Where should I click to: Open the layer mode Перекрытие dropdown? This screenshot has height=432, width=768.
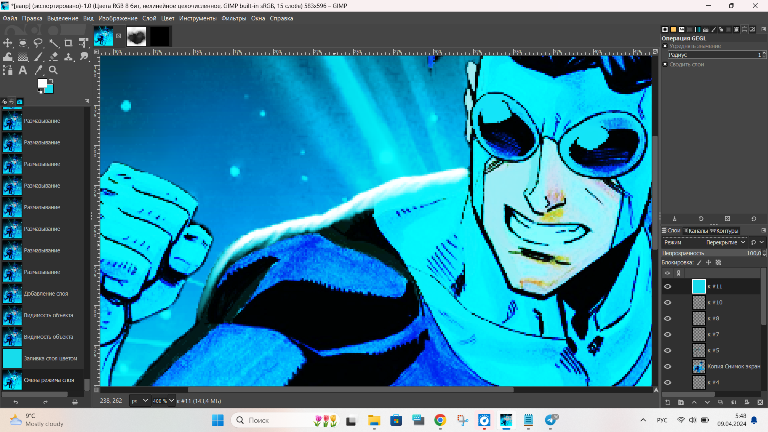[726, 242]
